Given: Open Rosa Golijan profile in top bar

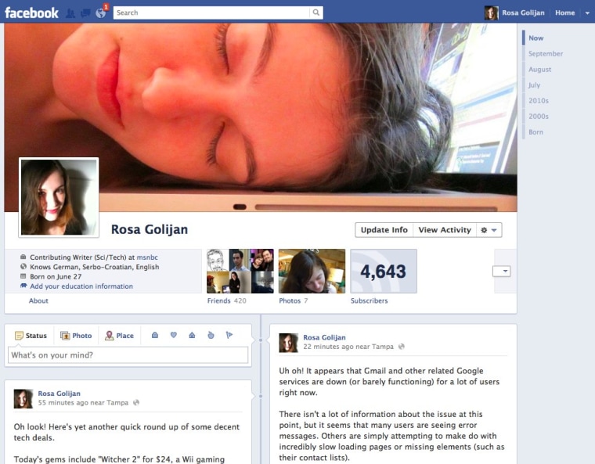Looking at the screenshot, I should click(x=514, y=13).
